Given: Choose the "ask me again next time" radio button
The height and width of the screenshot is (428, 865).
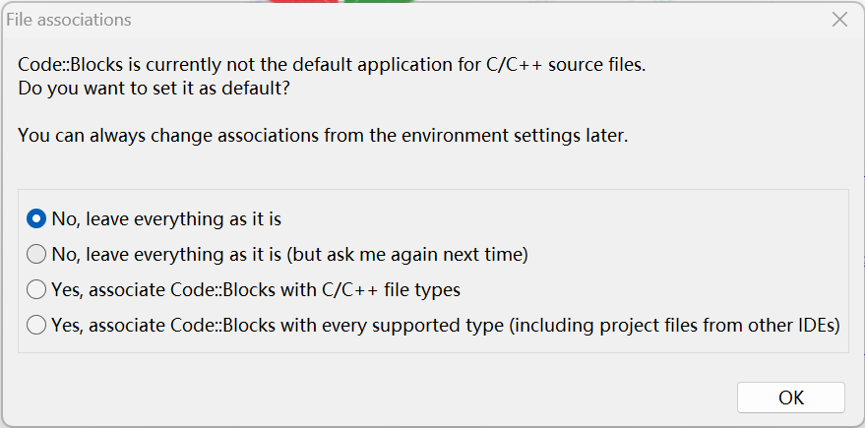Looking at the screenshot, I should coord(36,255).
